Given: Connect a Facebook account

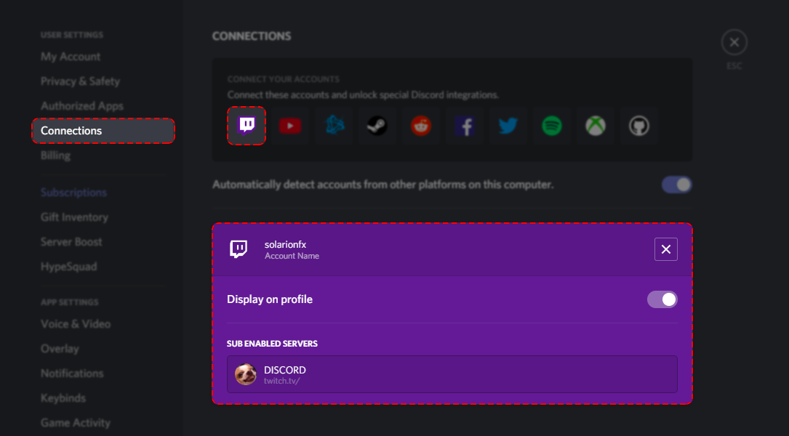Looking at the screenshot, I should click(x=465, y=125).
